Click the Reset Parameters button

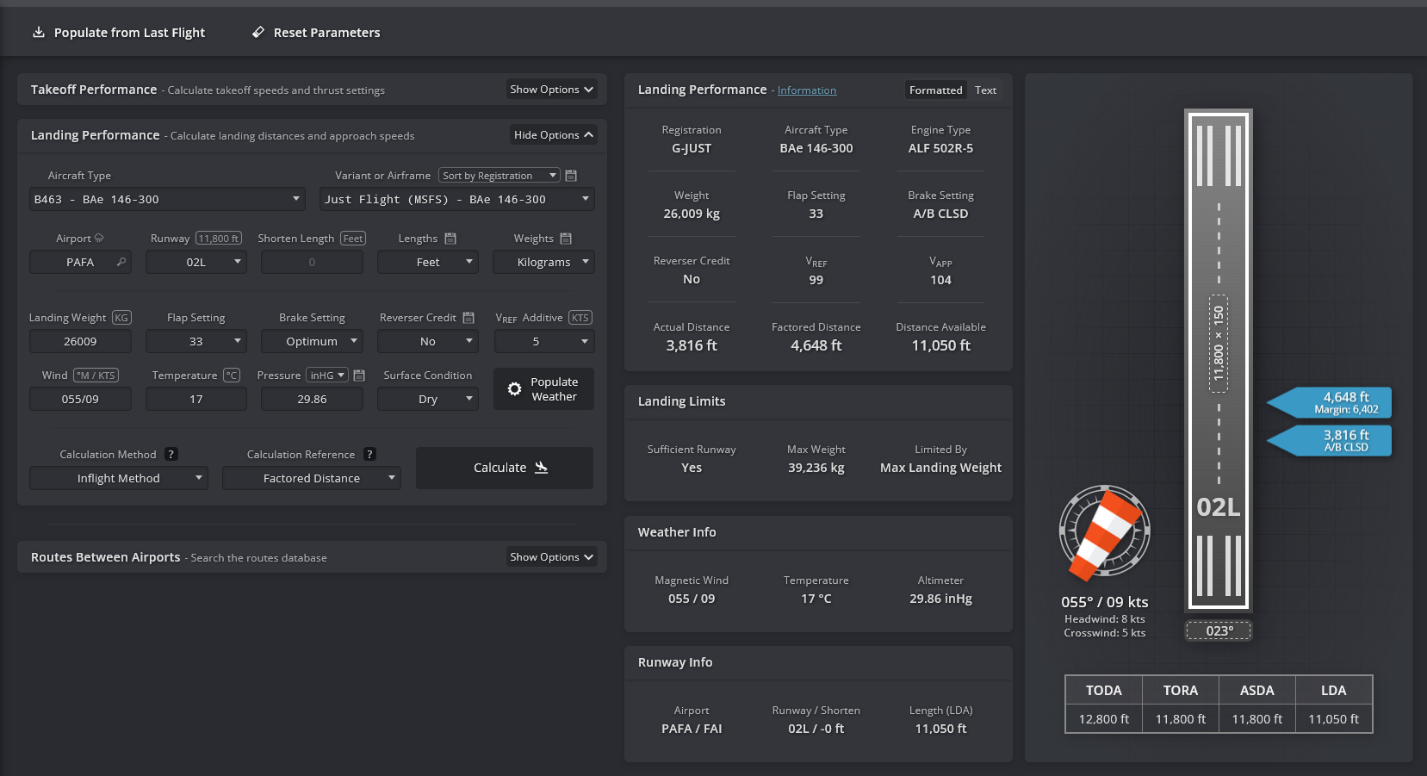pyautogui.click(x=316, y=33)
